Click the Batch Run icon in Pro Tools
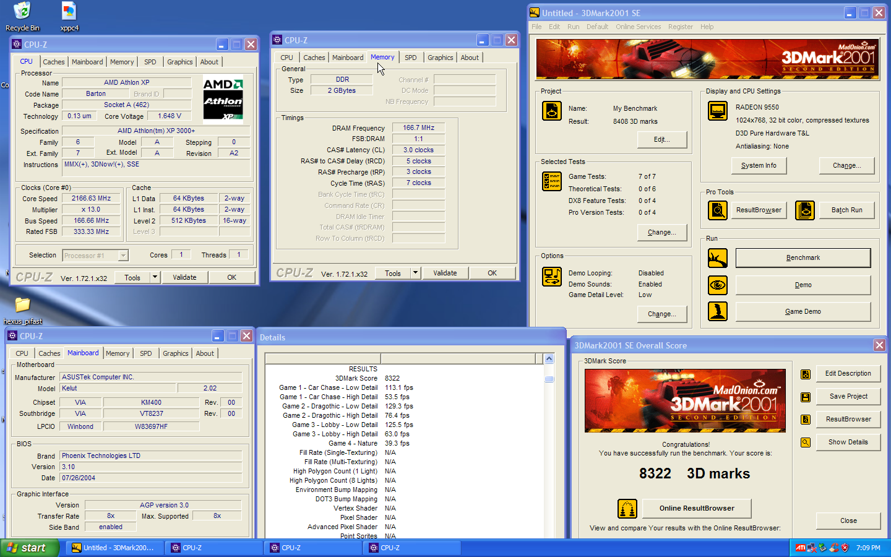Image resolution: width=891 pixels, height=557 pixels. 805,210
